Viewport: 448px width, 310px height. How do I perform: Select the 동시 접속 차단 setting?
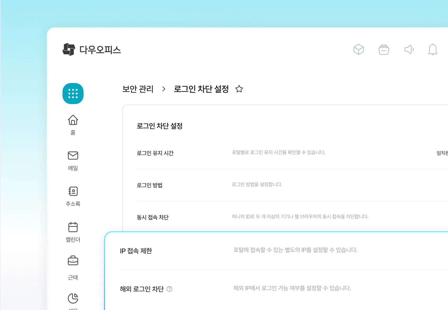(x=153, y=217)
